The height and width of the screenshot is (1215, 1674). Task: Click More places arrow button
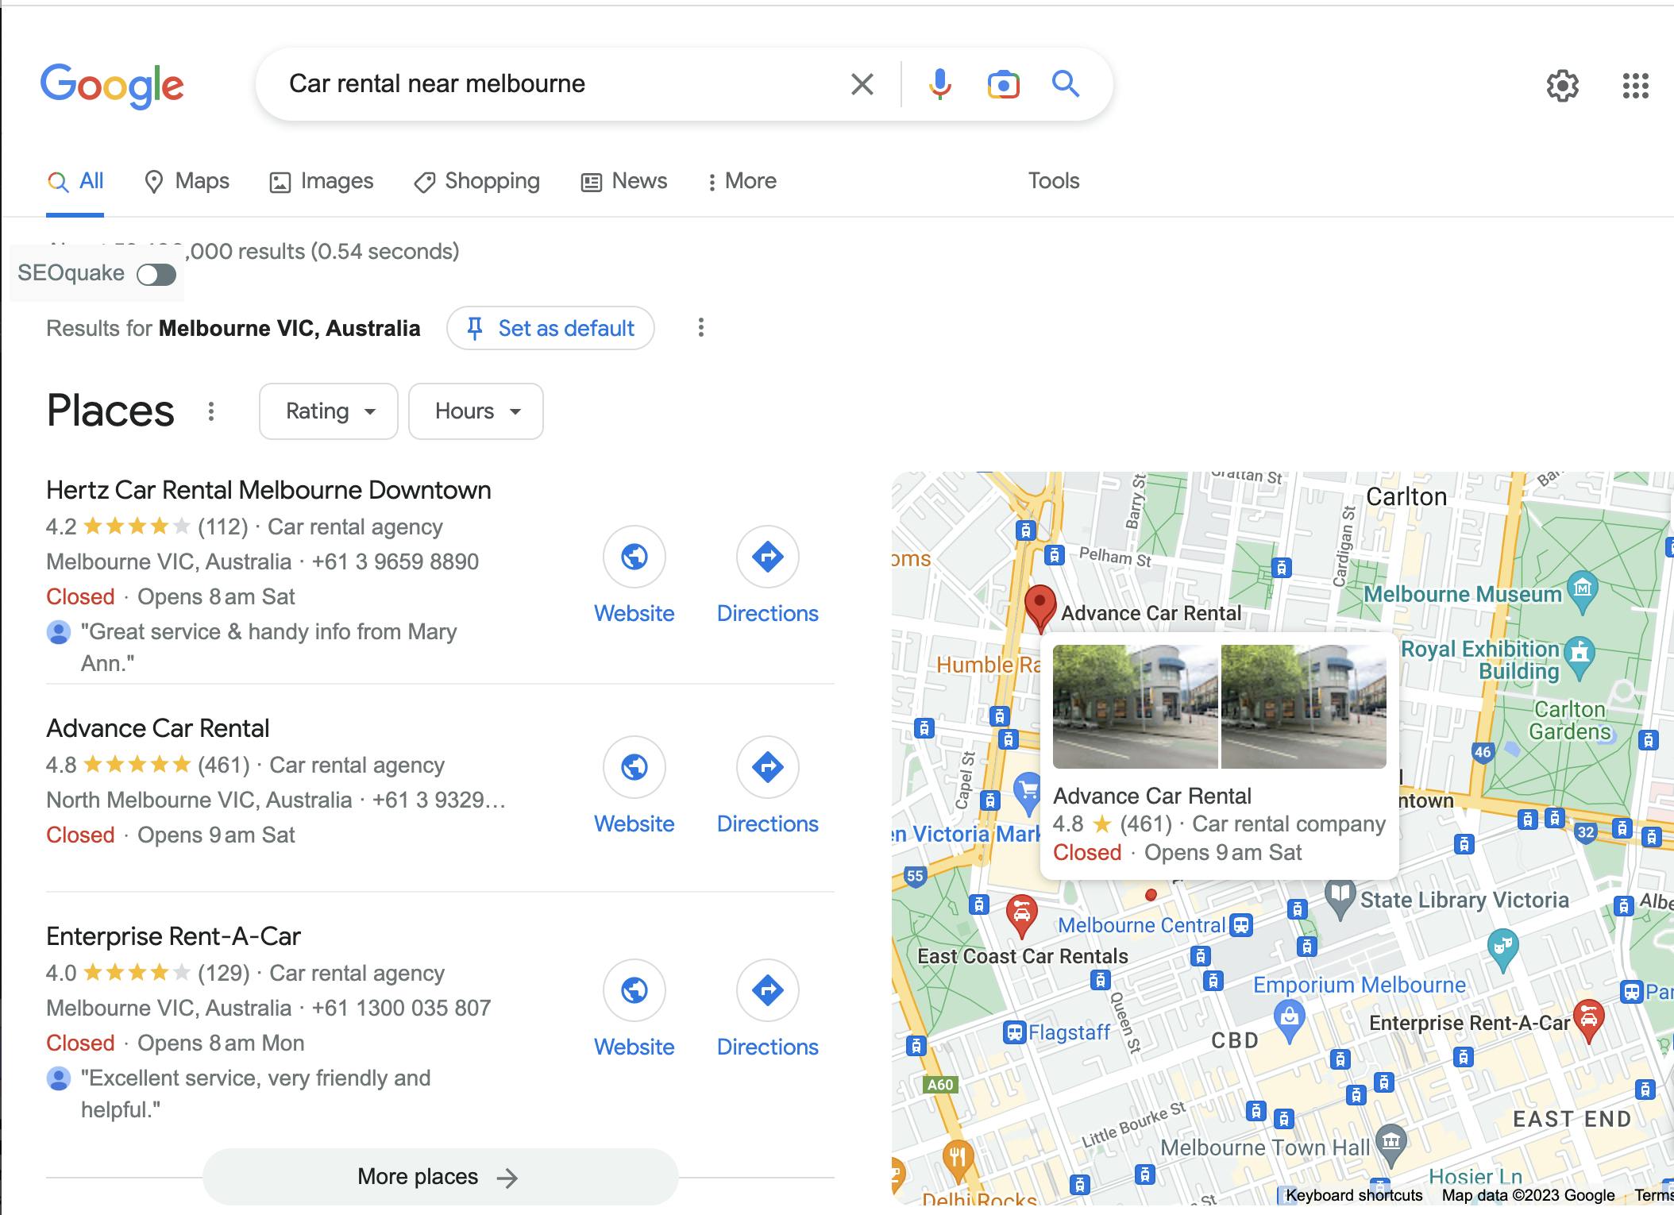(438, 1178)
